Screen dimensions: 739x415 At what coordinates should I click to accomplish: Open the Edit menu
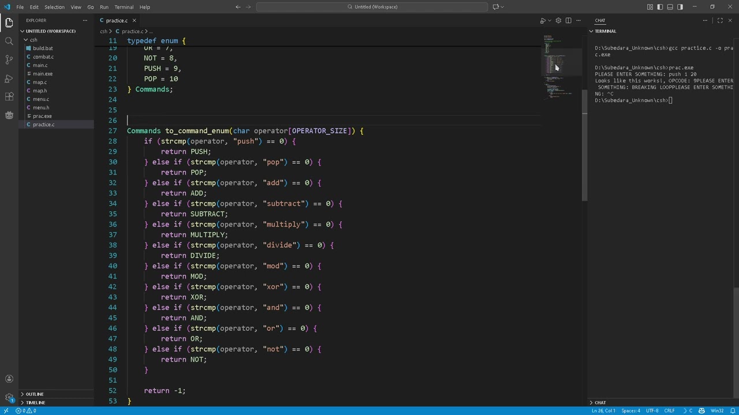(34, 7)
